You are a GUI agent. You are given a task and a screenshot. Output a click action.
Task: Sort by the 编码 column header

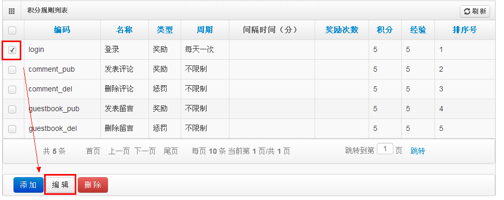tap(62, 30)
